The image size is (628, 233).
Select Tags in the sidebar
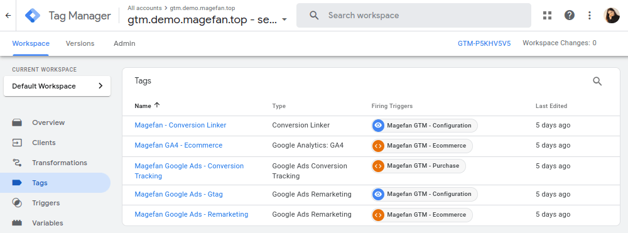(55, 183)
